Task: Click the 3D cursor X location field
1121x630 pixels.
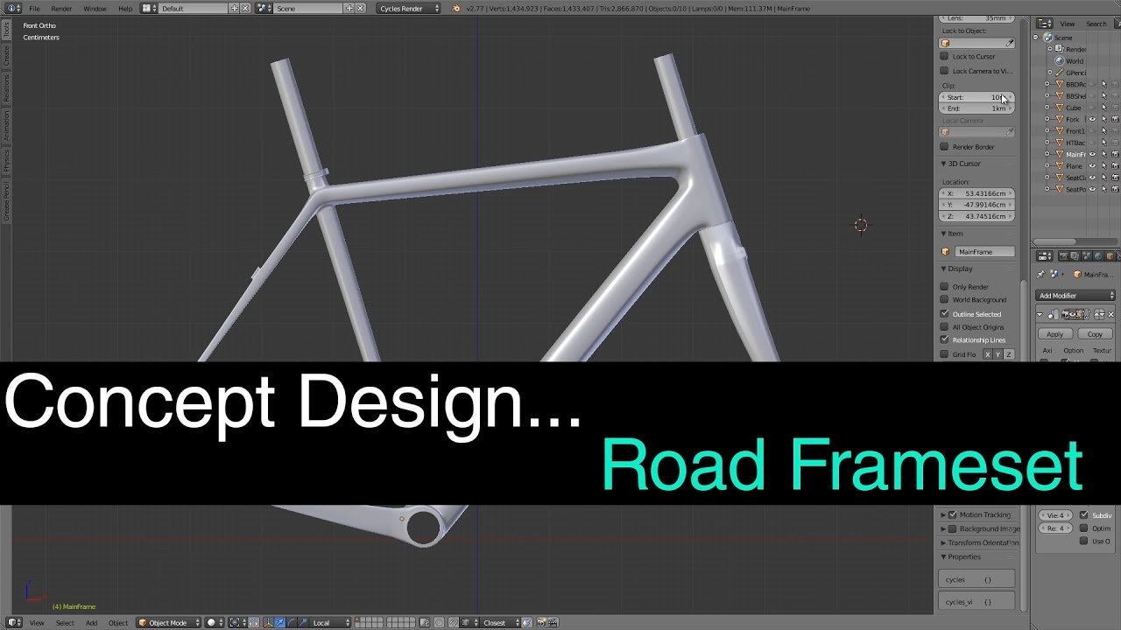Action: coord(977,193)
